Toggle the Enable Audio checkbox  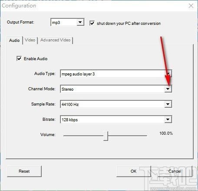(19, 58)
